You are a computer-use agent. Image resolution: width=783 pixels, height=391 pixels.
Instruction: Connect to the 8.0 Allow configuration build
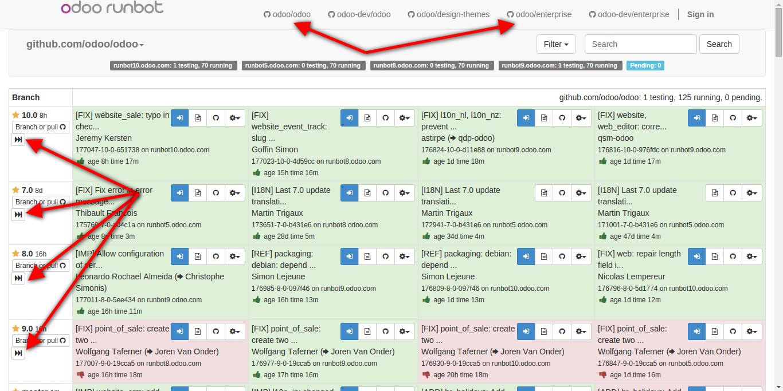coord(179,256)
